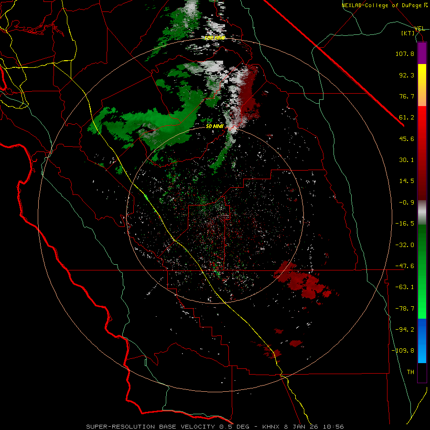Screen dimensions: 430x430
Task: Click the -78.7 legend value
Action: point(405,309)
